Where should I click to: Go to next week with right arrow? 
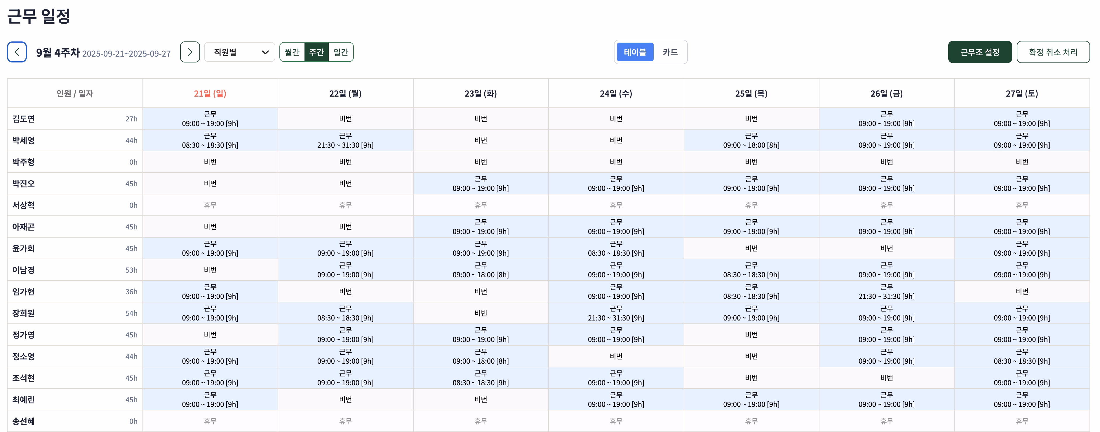coord(189,52)
